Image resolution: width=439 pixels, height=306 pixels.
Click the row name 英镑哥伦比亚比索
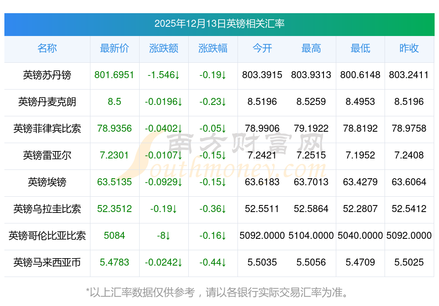pos(47,235)
